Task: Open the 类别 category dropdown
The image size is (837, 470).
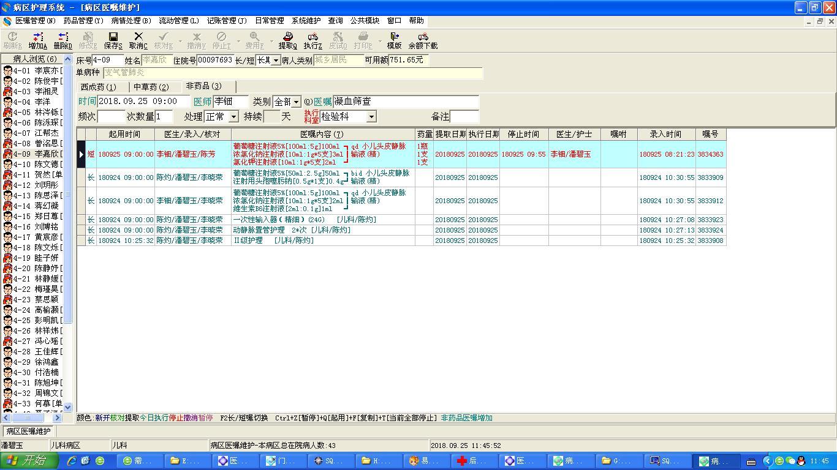Action: click(296, 102)
